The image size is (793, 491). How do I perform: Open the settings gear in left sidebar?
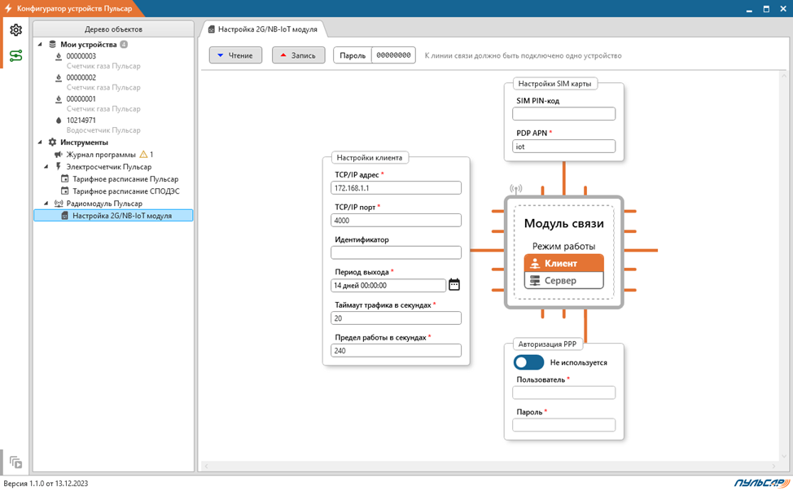pos(15,30)
